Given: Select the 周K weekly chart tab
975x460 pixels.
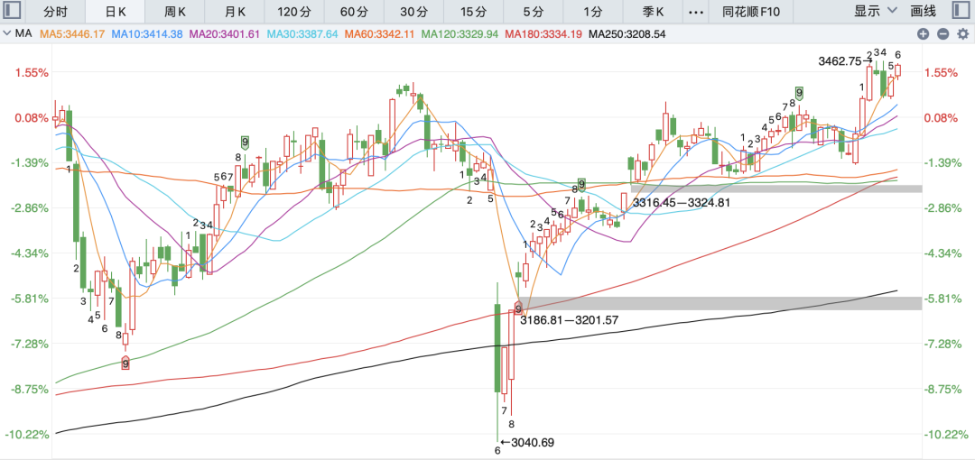Looking at the screenshot, I should 175,12.
